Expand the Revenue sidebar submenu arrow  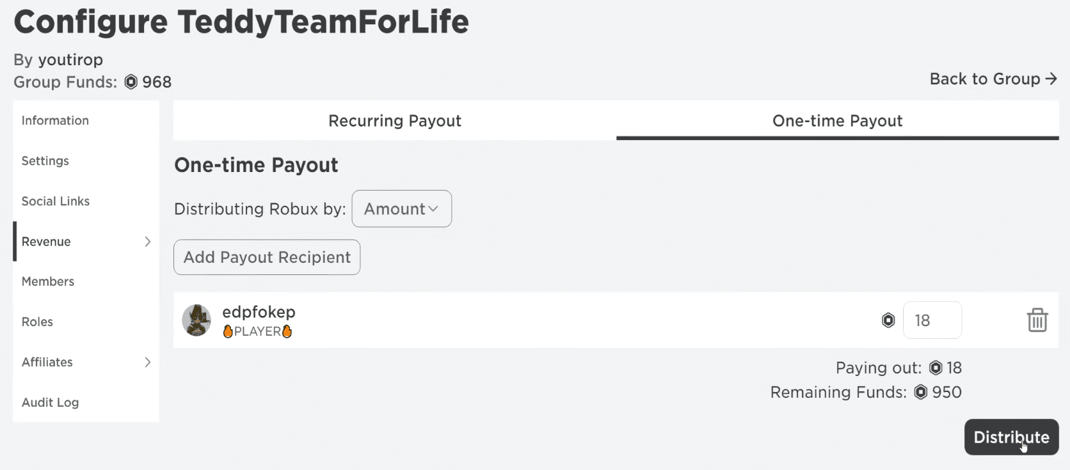(147, 242)
